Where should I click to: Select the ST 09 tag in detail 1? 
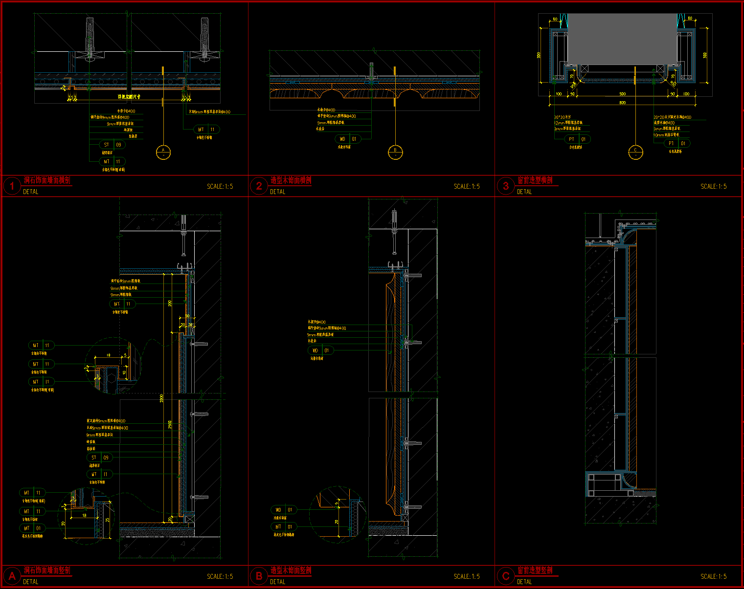point(113,145)
